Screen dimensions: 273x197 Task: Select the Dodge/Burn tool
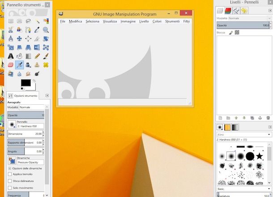[37, 74]
